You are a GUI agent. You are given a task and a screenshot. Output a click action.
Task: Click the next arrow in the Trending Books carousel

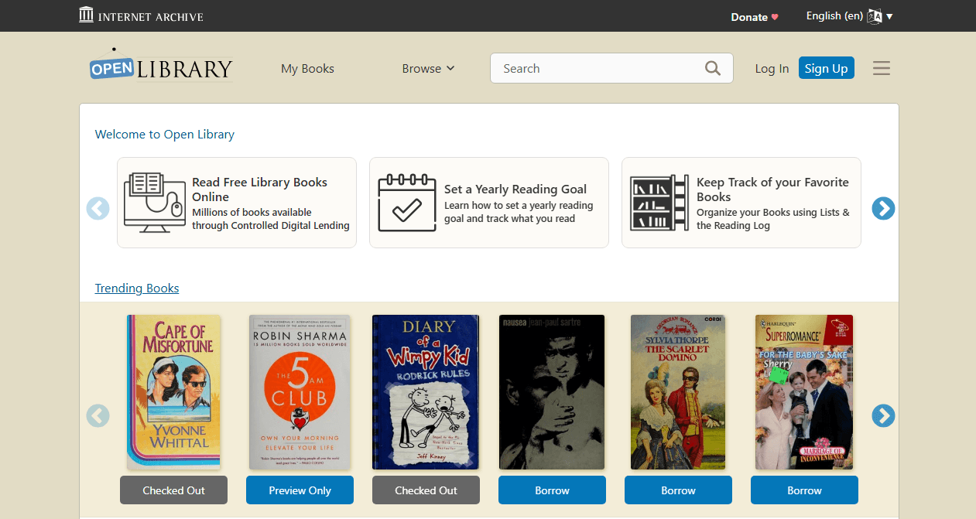click(x=883, y=415)
